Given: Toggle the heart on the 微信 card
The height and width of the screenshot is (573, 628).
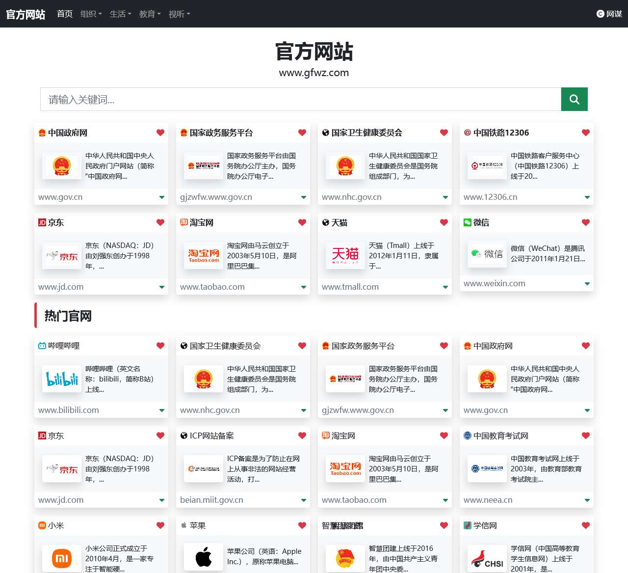Looking at the screenshot, I should [x=586, y=222].
